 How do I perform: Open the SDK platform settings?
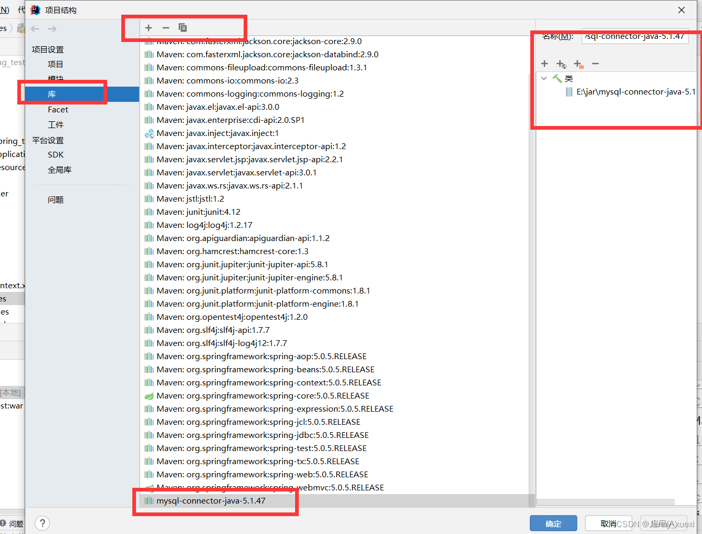click(56, 155)
